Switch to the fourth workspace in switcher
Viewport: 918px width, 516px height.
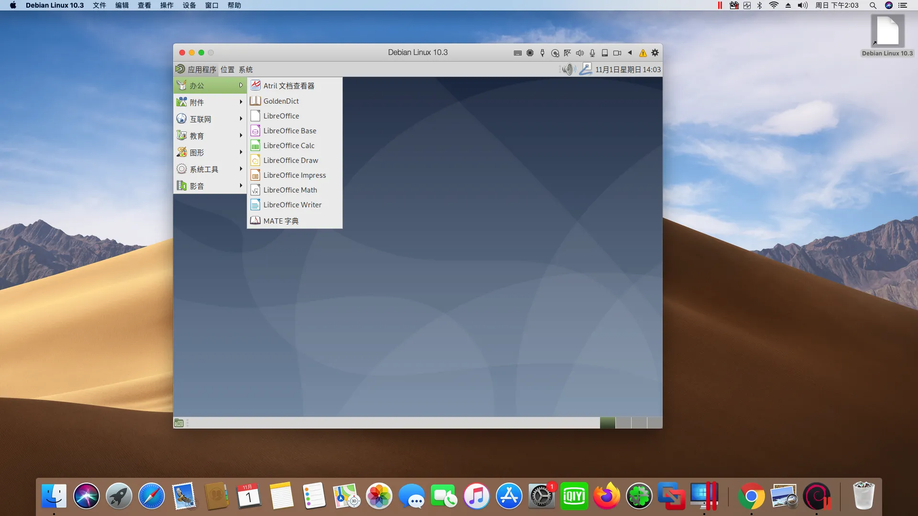(x=655, y=423)
